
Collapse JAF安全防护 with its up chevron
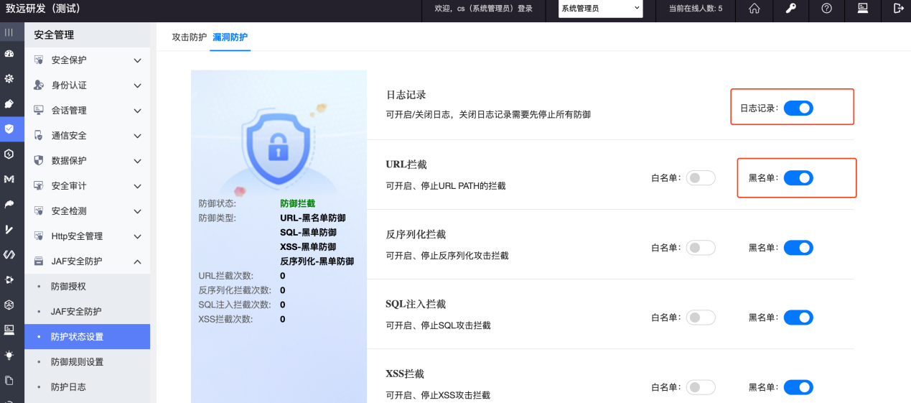click(x=137, y=261)
